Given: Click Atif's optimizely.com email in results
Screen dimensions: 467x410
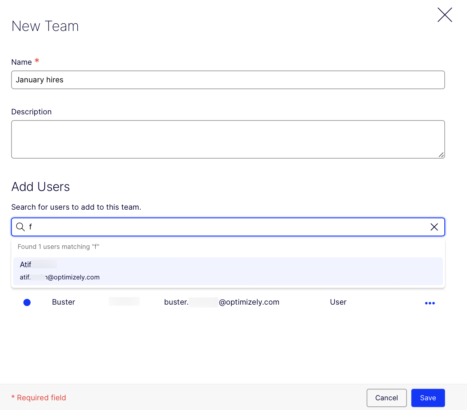Looking at the screenshot, I should pos(60,277).
